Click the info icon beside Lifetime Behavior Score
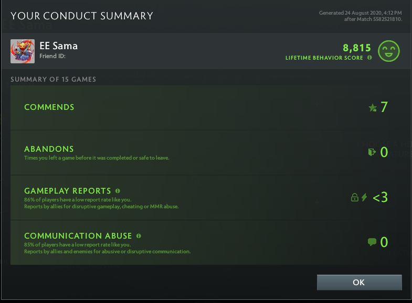 [x=369, y=58]
